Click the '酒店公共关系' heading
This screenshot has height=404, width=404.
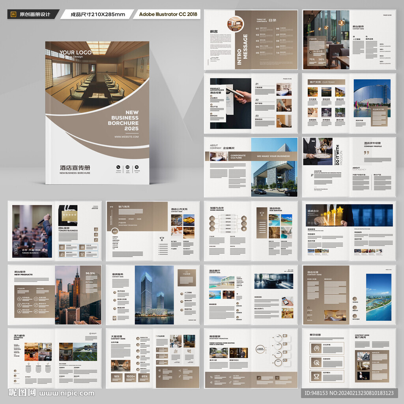coord(180,209)
